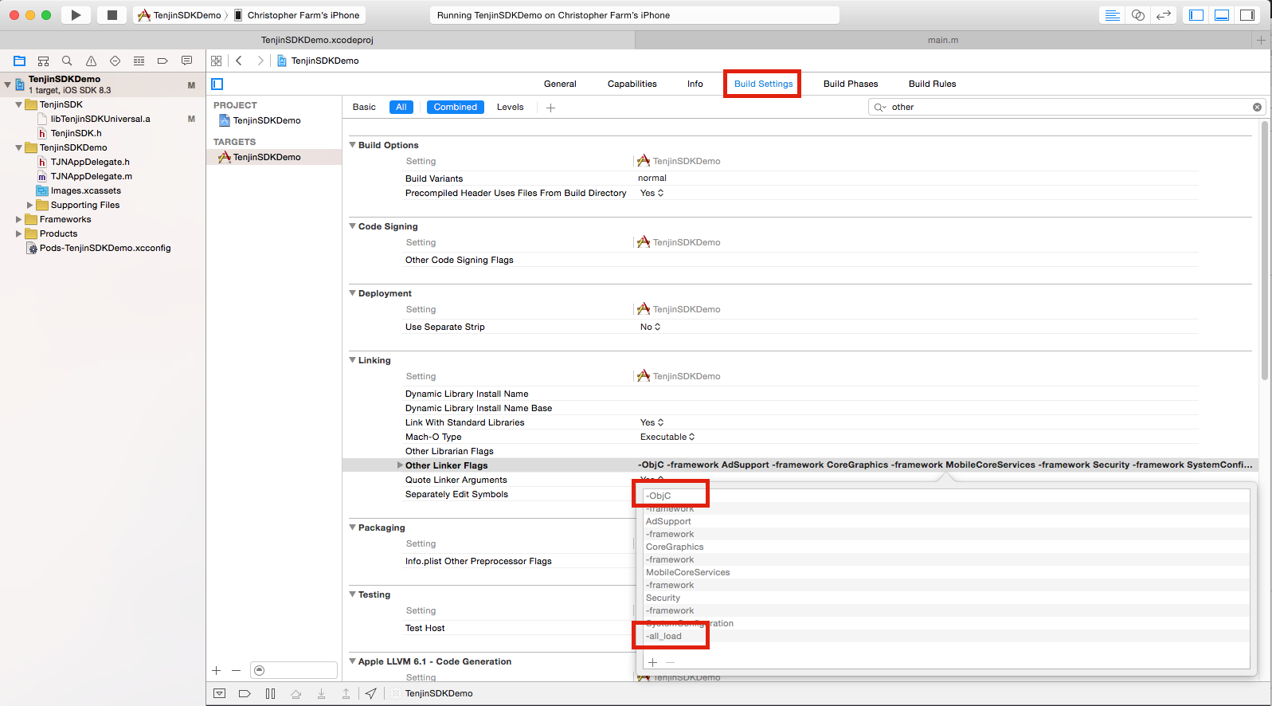Open the Build Settings tab
Image resolution: width=1272 pixels, height=706 pixels.
tap(763, 84)
